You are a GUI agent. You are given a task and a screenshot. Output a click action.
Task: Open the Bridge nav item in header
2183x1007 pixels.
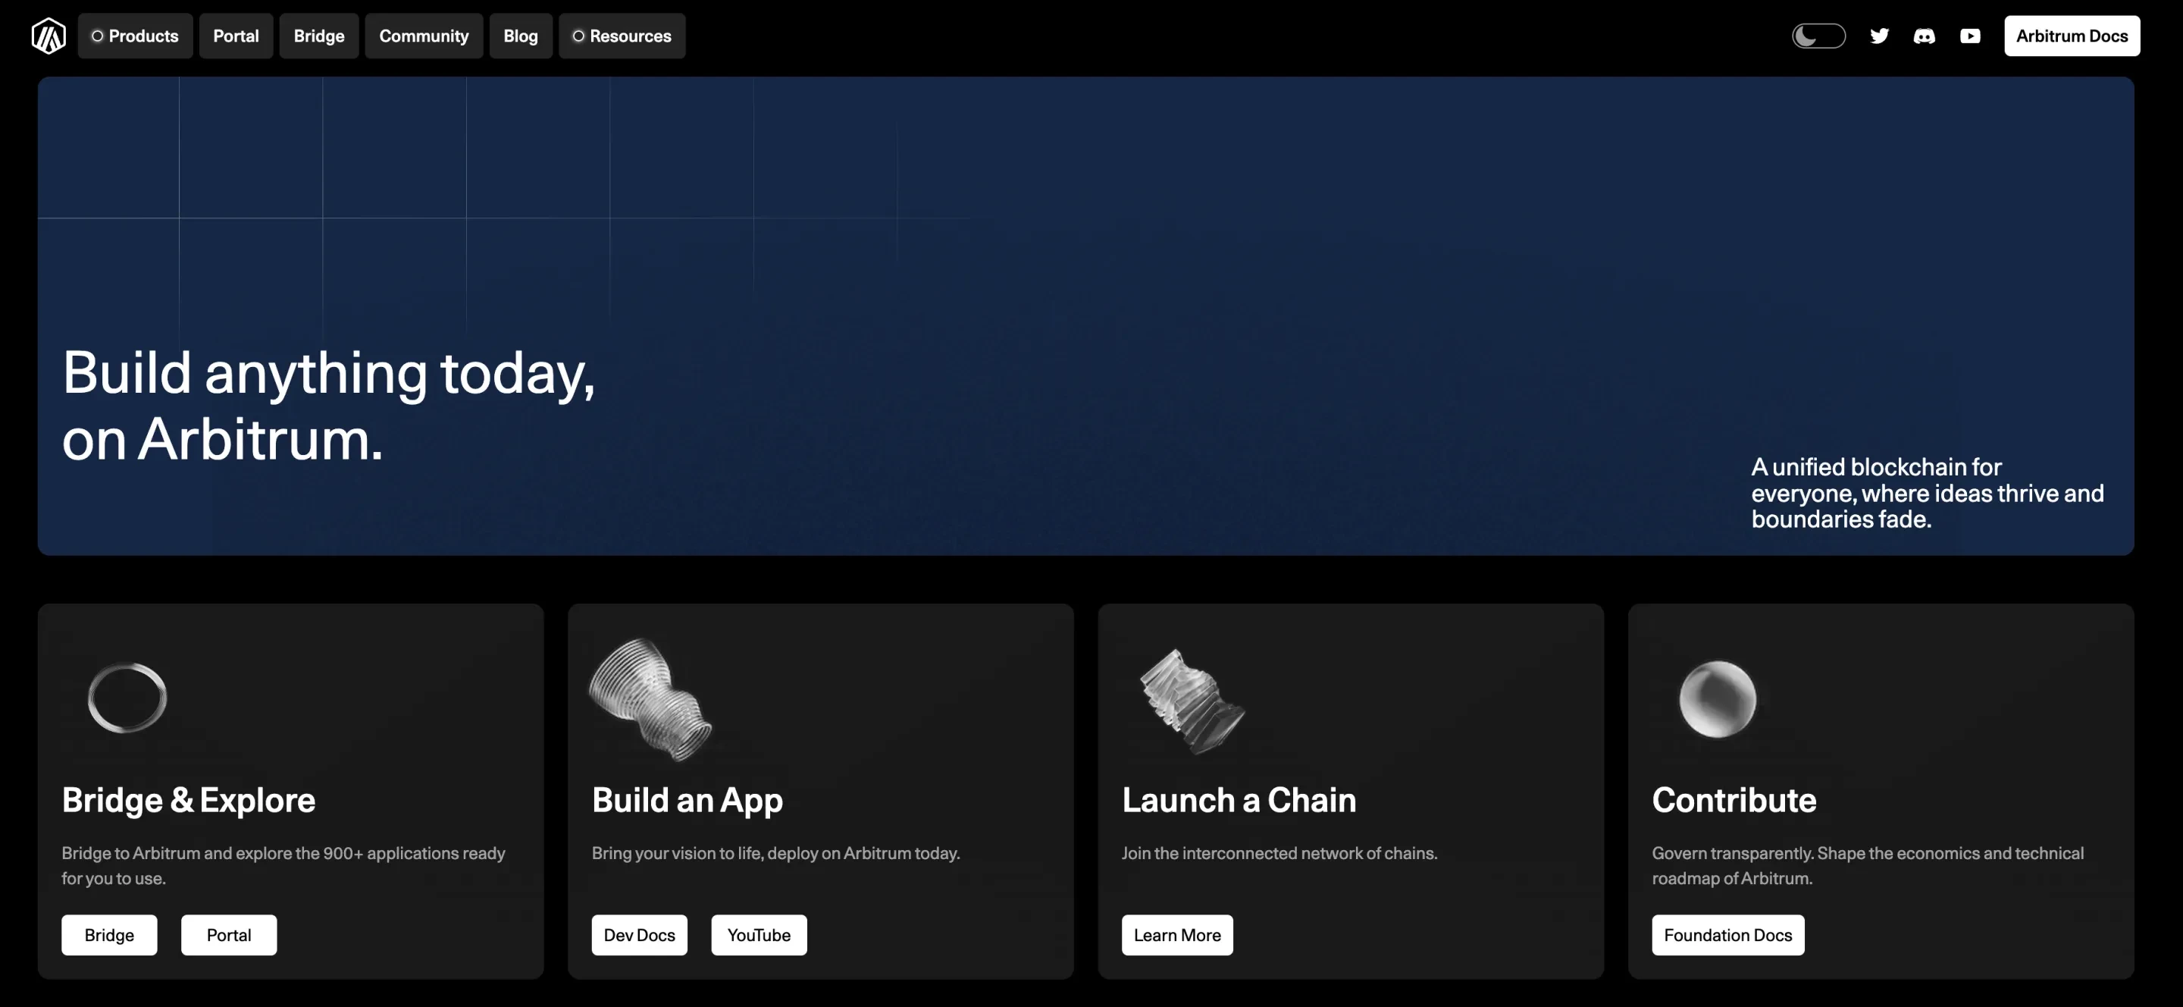click(x=318, y=36)
